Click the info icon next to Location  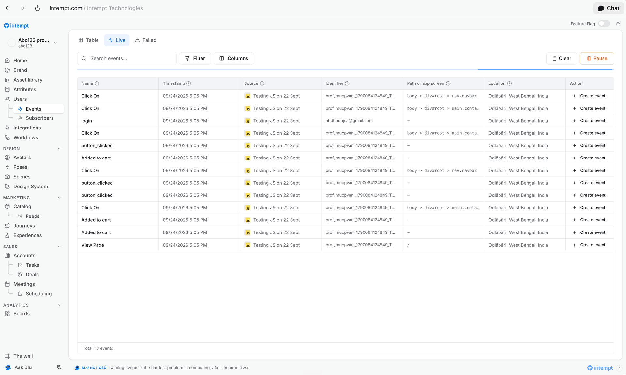pyautogui.click(x=509, y=83)
